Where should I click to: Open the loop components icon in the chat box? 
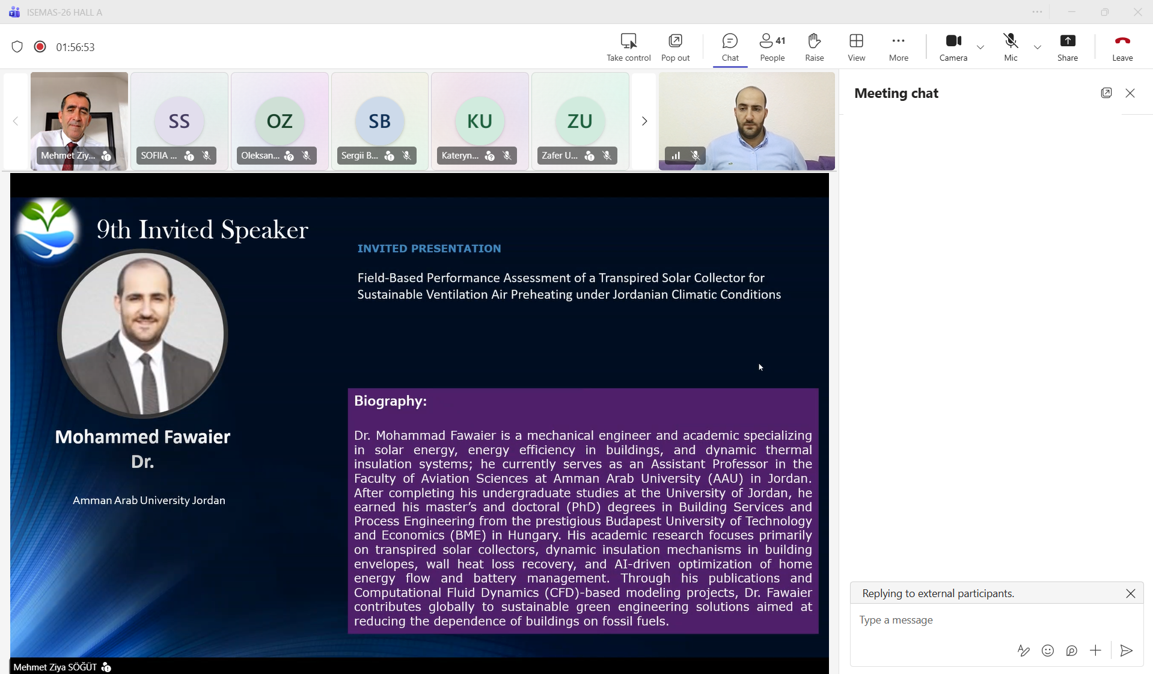[x=1071, y=651]
